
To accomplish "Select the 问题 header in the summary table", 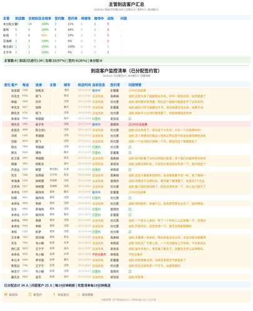I will (123, 19).
